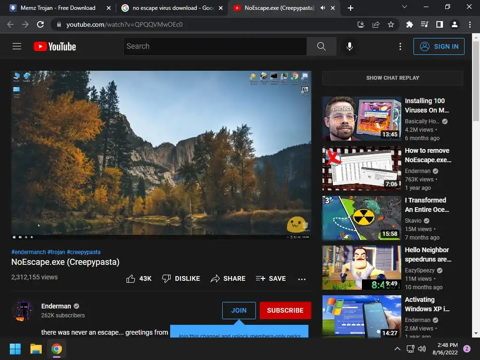The height and width of the screenshot is (360, 480).
Task: Open volume control in system tray
Action: click(x=422, y=349)
